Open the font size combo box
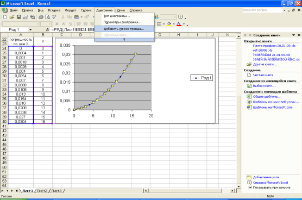The height and width of the screenshot is (200, 302). point(46,24)
